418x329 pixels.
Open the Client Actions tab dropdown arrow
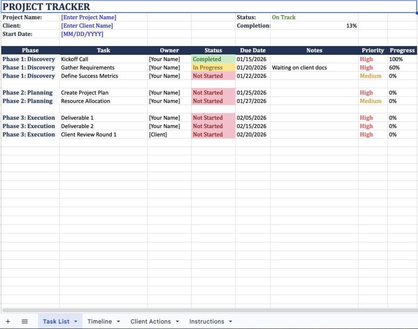pos(177,322)
